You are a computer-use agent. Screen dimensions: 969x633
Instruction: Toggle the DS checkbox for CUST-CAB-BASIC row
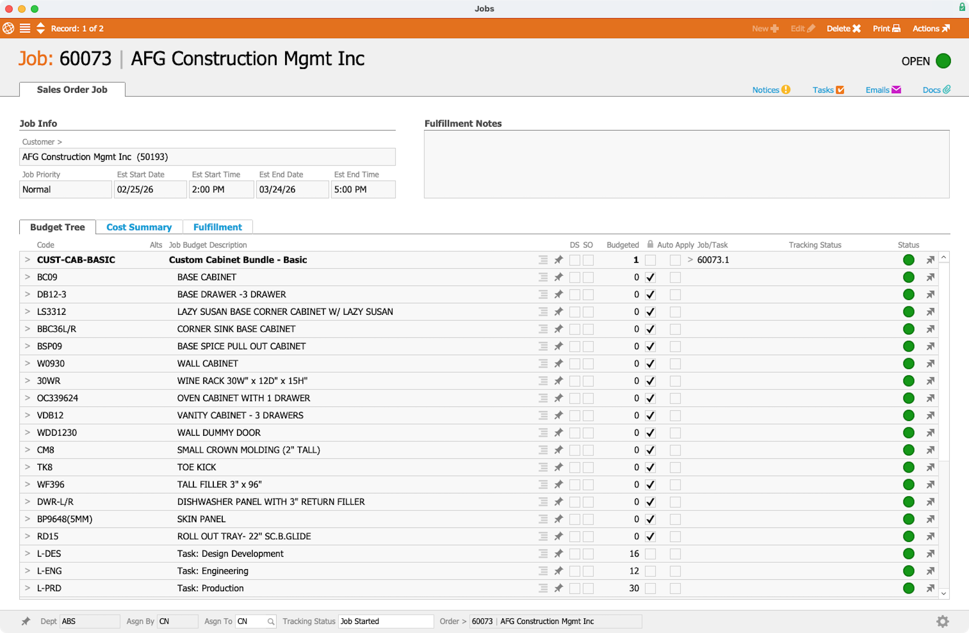coord(575,260)
